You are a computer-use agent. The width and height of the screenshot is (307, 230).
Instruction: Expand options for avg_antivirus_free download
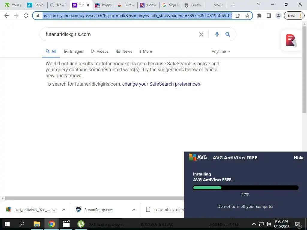click(x=64, y=210)
